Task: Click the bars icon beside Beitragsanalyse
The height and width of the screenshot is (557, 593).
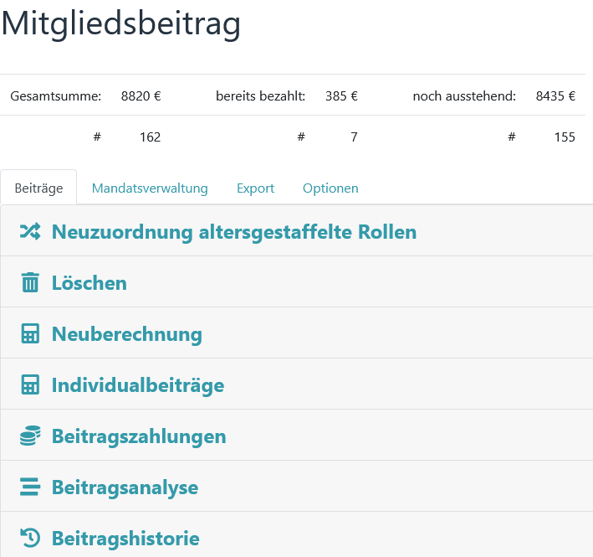Action: tap(30, 487)
